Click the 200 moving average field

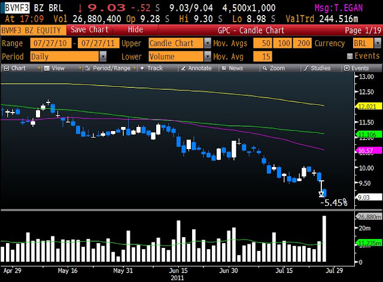[x=302, y=43]
